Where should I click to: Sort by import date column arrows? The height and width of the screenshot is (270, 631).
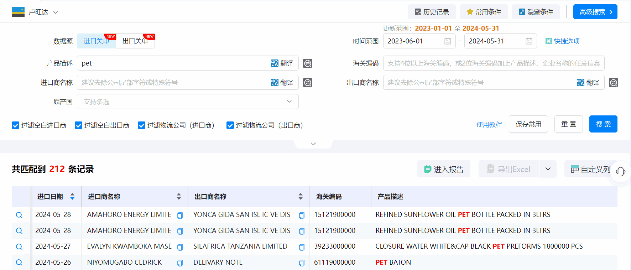pos(72,197)
